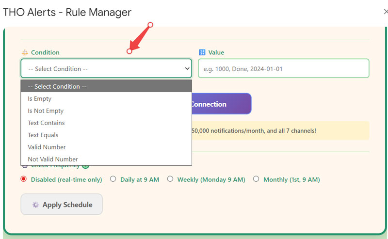
Task: Click the Apply Schedule button
Action: coord(62,205)
